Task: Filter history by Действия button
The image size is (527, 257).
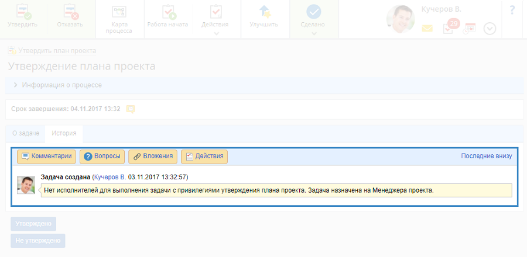Action: click(204, 157)
